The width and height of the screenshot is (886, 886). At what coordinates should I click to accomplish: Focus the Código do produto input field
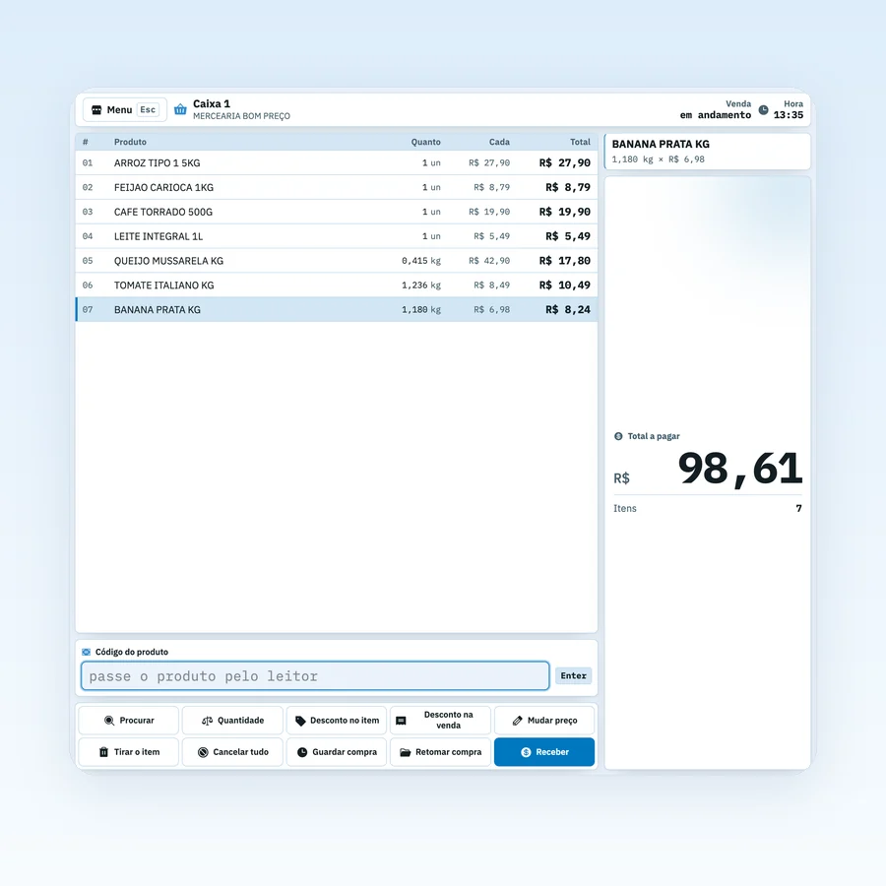[315, 675]
